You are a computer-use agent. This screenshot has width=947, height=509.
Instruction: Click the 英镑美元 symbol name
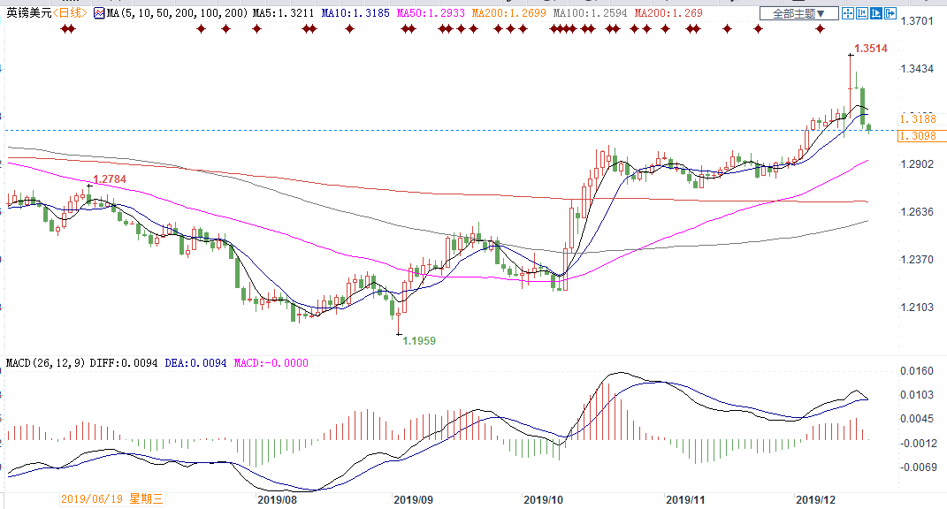coord(29,12)
